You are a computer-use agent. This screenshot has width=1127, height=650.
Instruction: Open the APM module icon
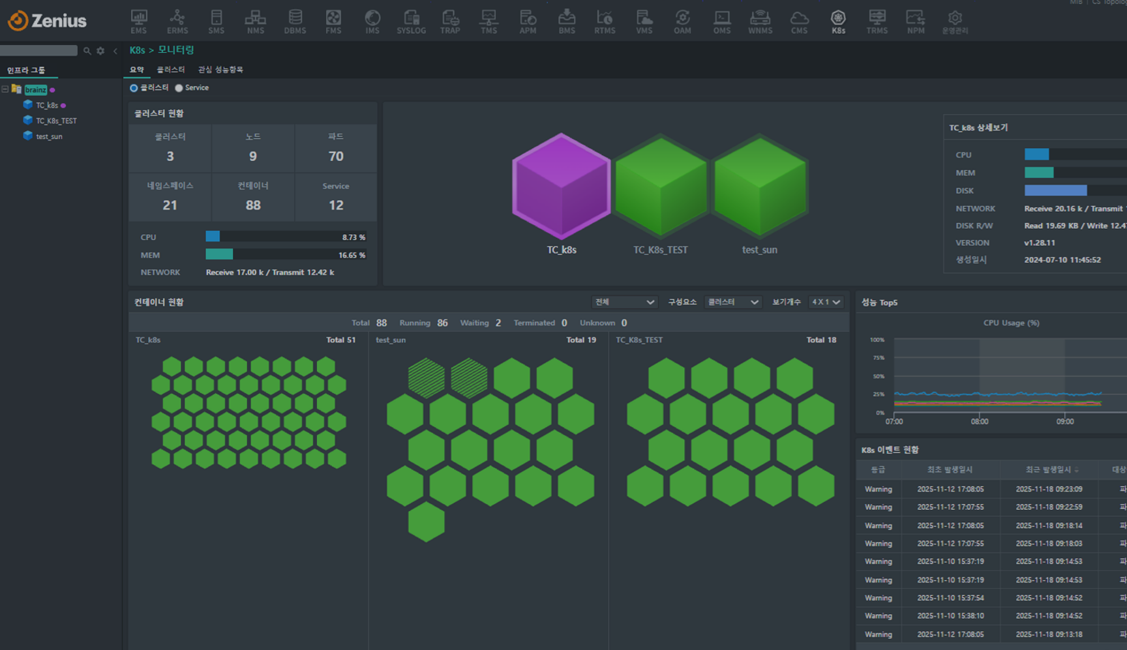point(528,22)
